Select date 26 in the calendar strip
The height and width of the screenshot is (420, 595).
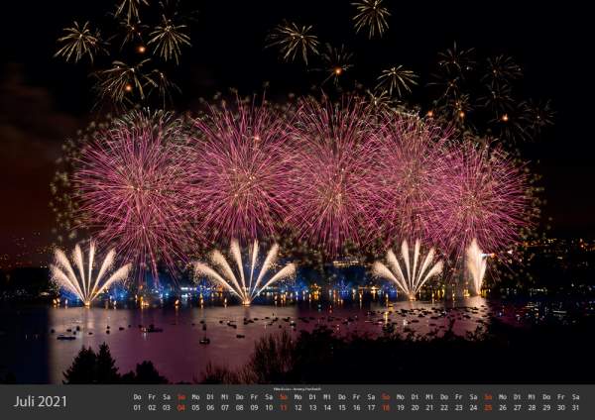click(x=503, y=408)
